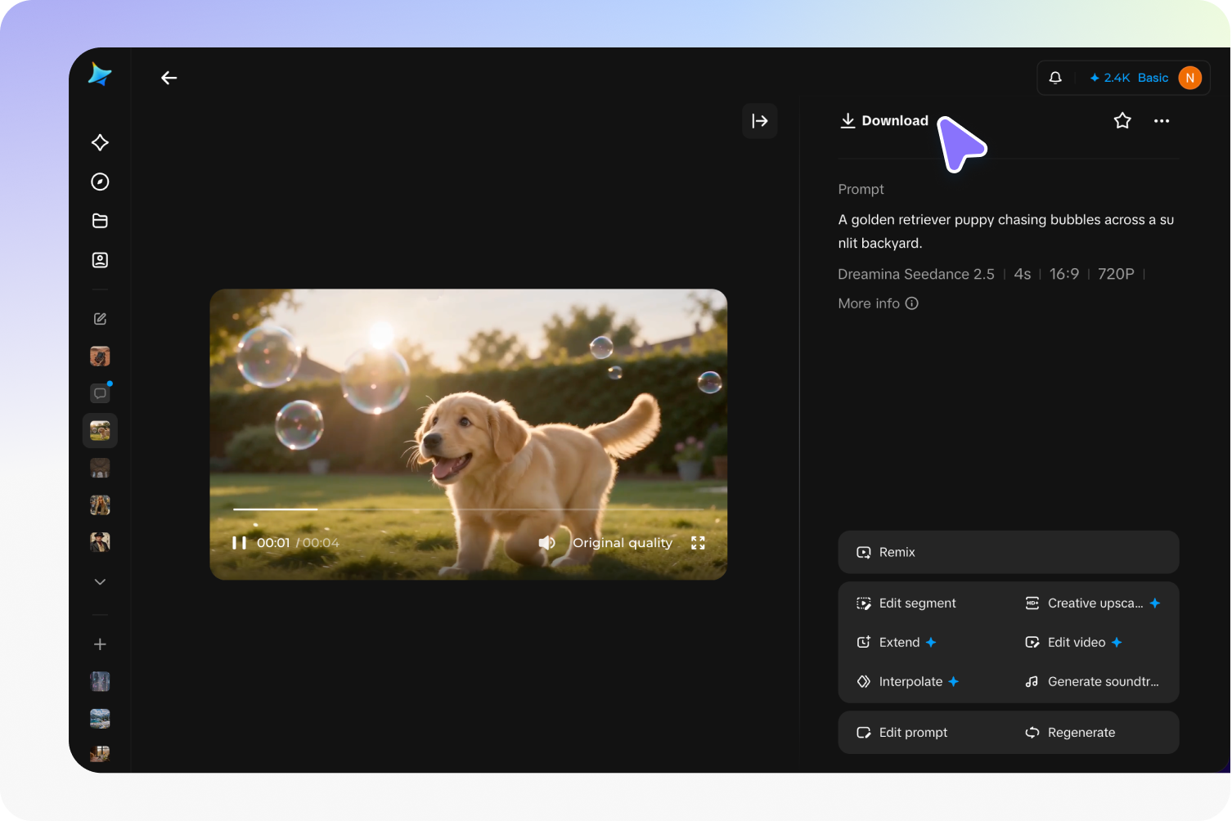Favorite the video with the star icon
Viewport: 1232px width, 821px height.
click(x=1122, y=121)
